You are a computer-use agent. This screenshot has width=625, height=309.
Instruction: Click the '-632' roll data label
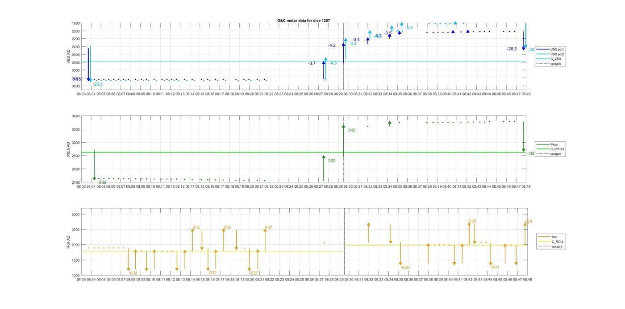(212, 273)
